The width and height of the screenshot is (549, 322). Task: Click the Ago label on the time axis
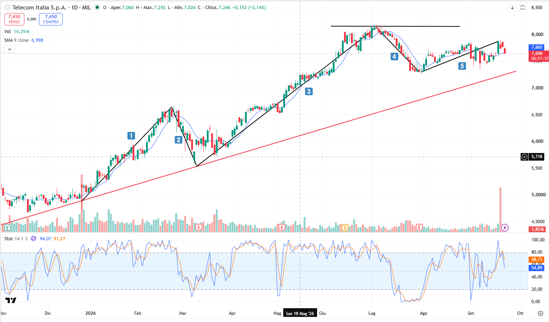click(423, 313)
